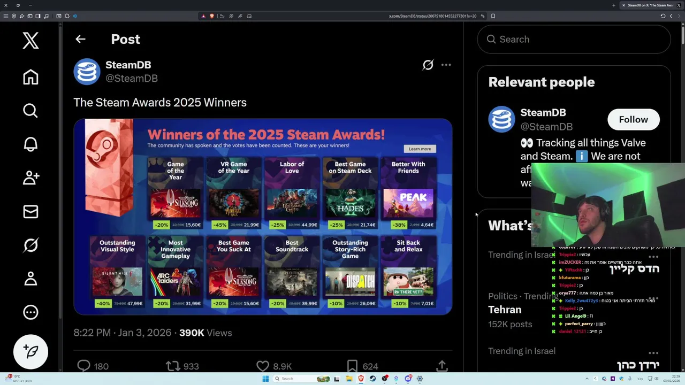This screenshot has width=685, height=385.
Task: Open More circle menu in sidebar
Action: tap(31, 312)
